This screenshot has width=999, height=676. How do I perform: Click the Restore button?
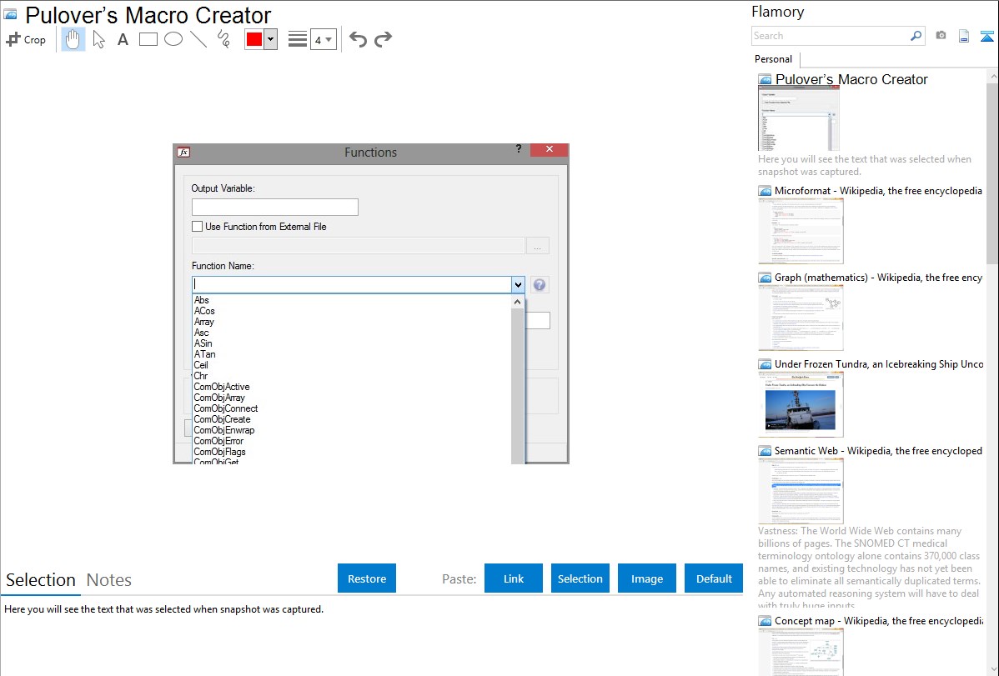pyautogui.click(x=367, y=578)
